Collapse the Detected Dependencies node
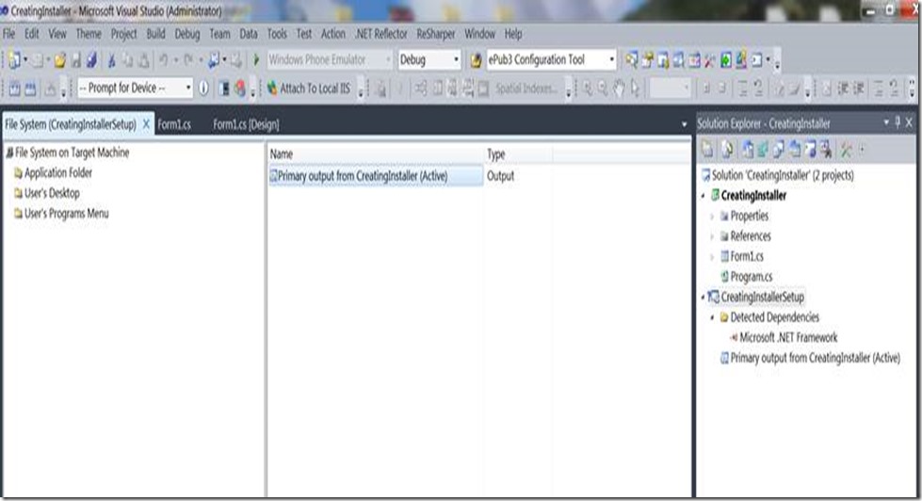The image size is (922, 501). point(712,318)
